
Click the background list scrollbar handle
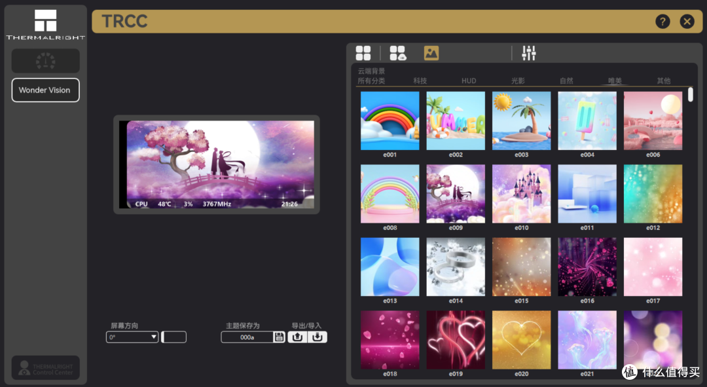pos(691,95)
